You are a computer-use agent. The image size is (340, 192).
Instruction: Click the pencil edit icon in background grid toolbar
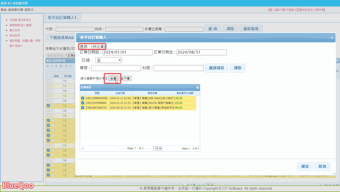point(52,66)
